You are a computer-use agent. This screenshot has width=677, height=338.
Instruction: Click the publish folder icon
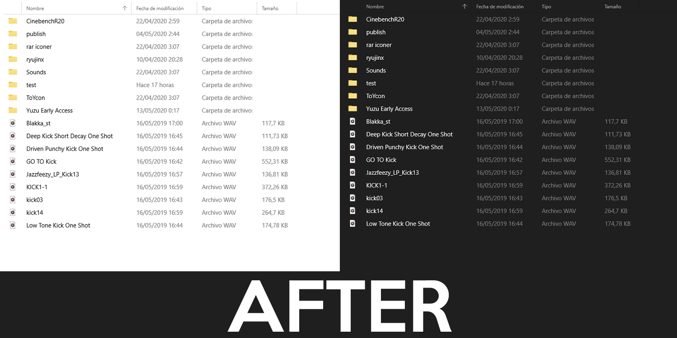pos(12,34)
